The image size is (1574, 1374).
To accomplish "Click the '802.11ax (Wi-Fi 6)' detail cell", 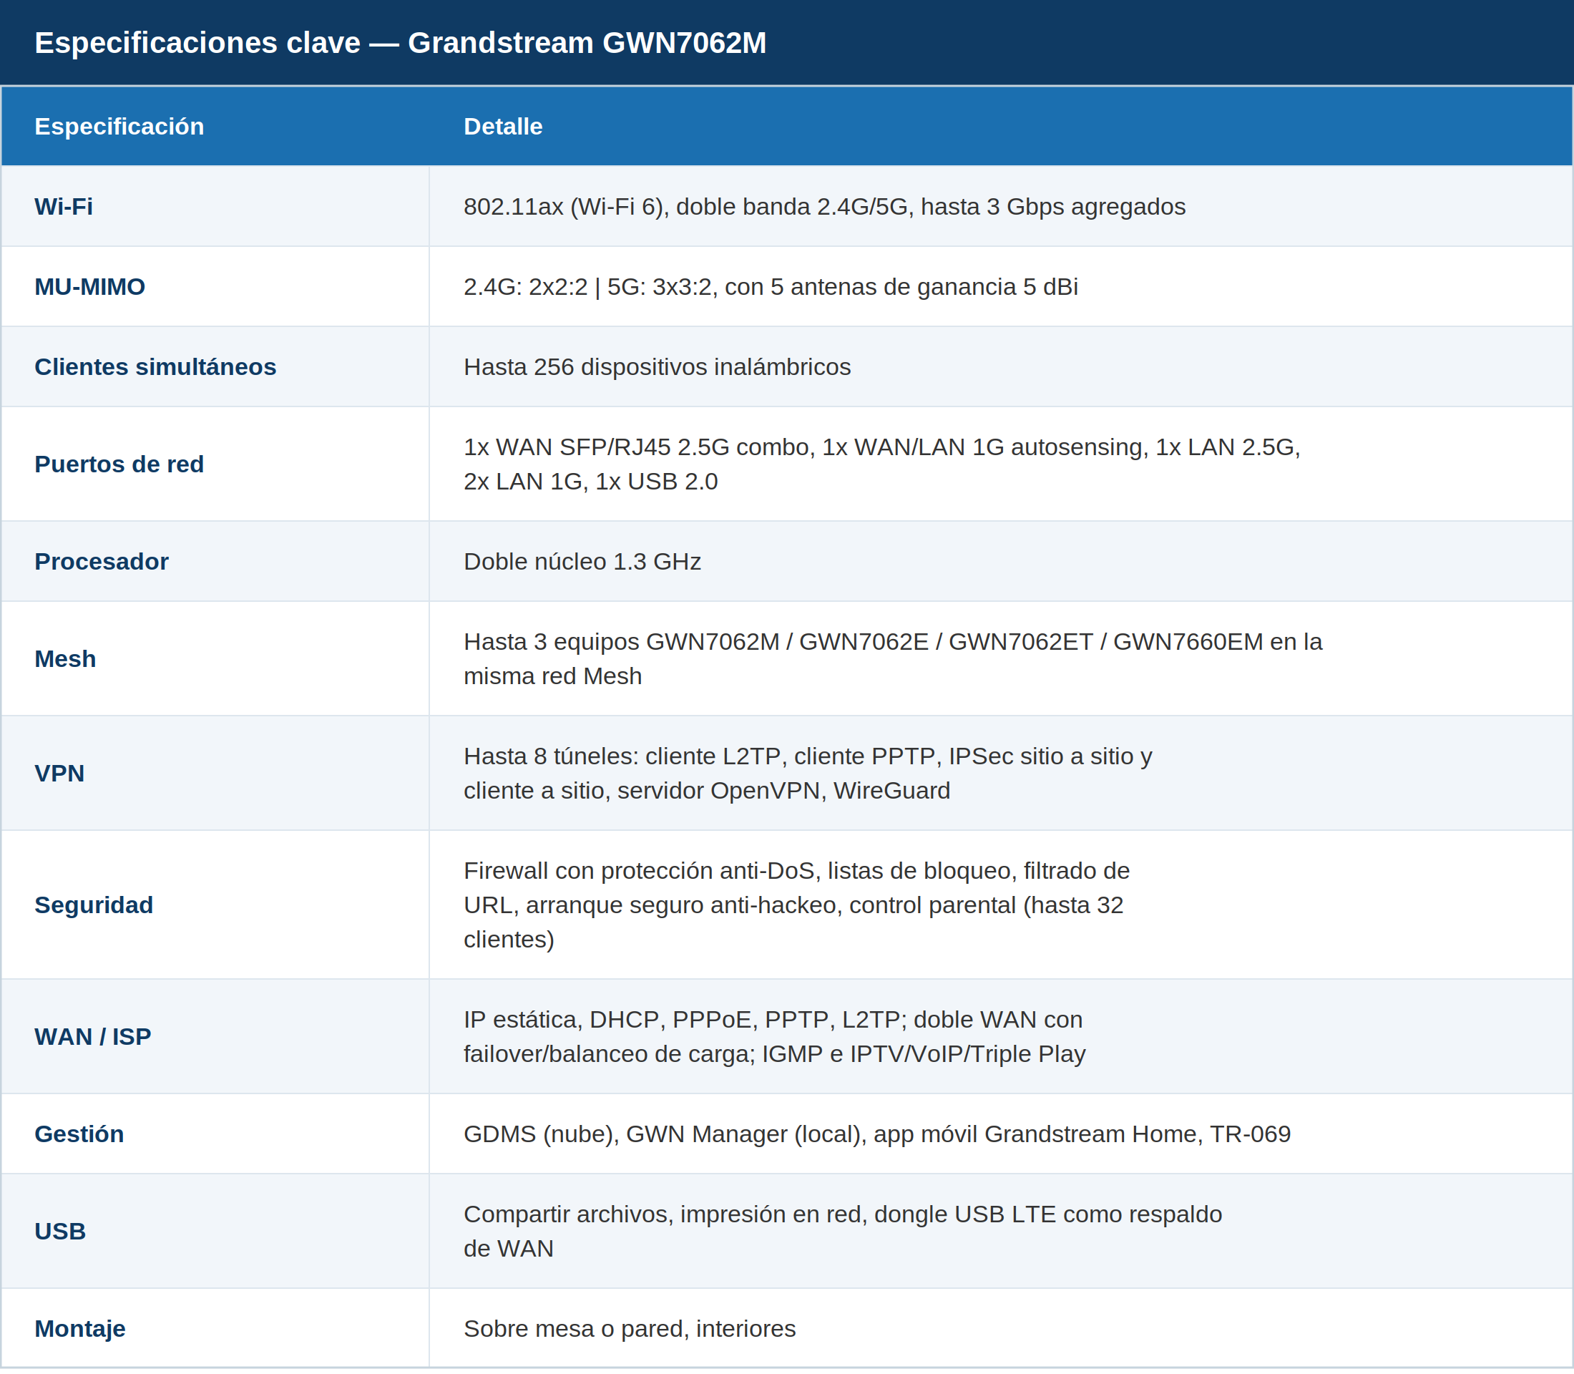I will pyautogui.click(x=1000, y=206).
